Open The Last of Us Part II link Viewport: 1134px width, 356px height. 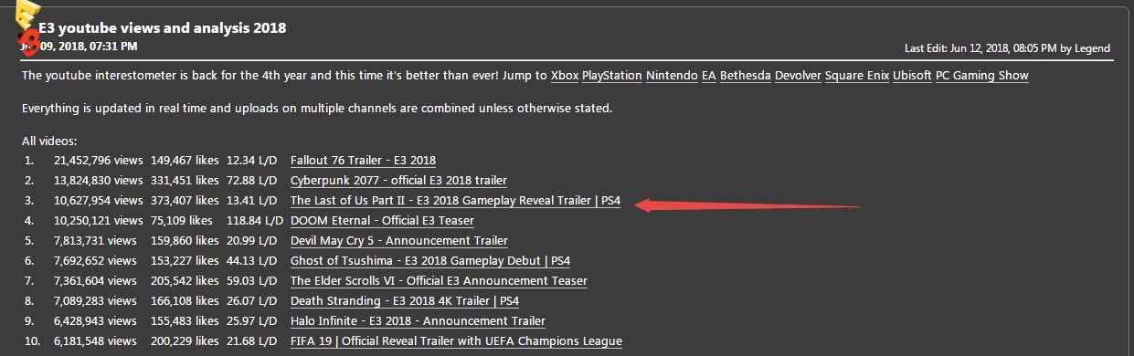455,201
